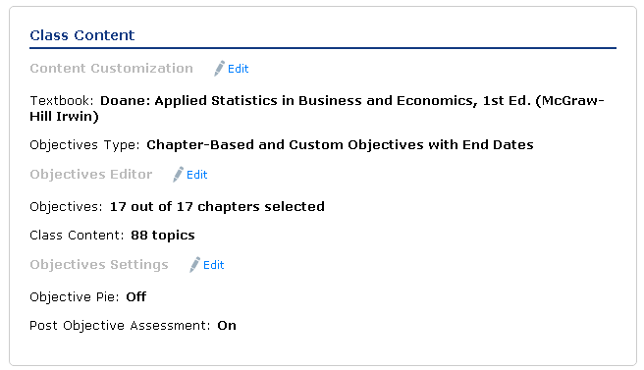The width and height of the screenshot is (644, 370).
Task: Click the Objective Pie label
Action: click(x=75, y=297)
